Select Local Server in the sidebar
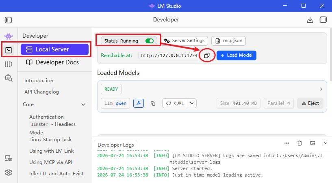 [x=54, y=49]
